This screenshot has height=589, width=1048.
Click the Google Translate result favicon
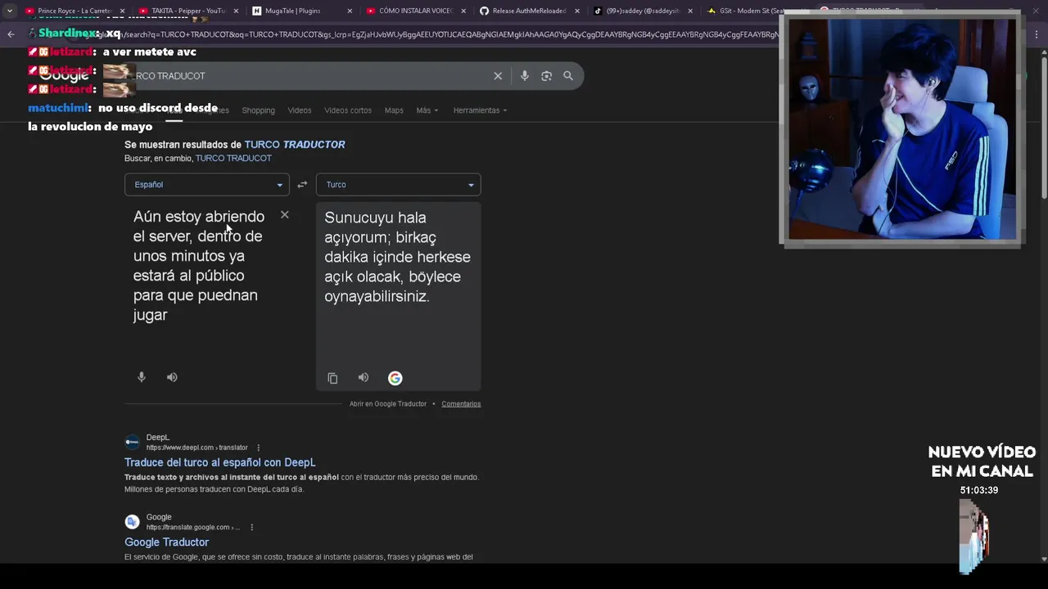click(132, 522)
